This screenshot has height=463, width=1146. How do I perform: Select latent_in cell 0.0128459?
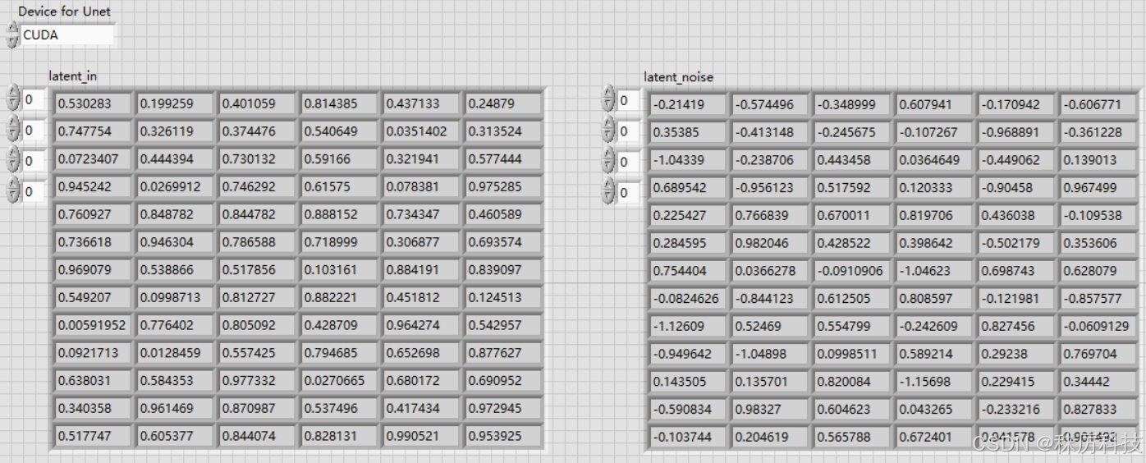click(175, 353)
